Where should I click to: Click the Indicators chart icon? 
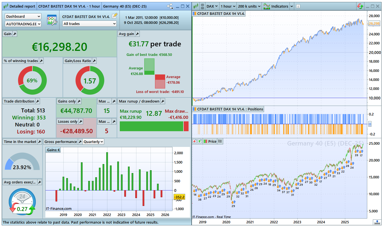pos(266,6)
